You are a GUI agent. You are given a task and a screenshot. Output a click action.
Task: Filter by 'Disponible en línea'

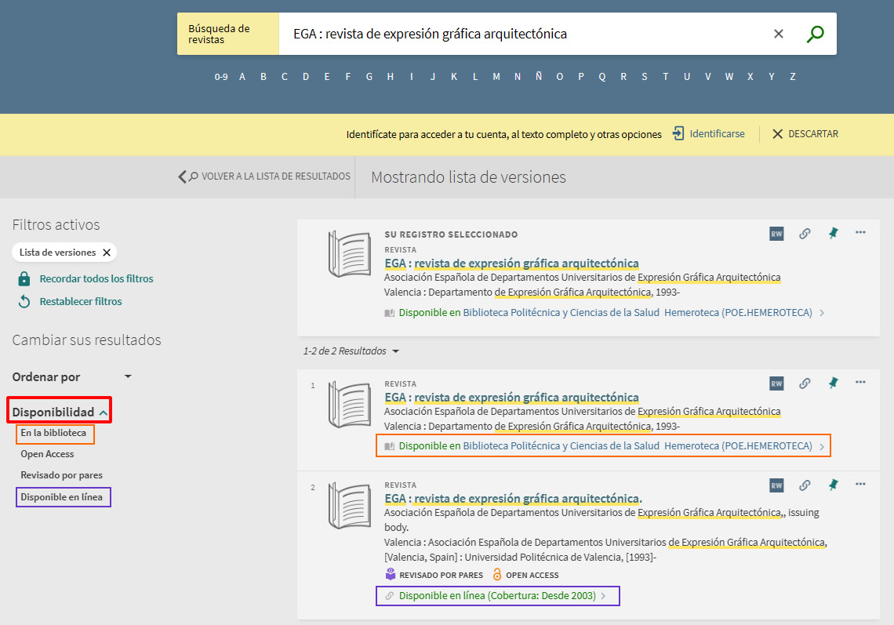[x=62, y=497]
